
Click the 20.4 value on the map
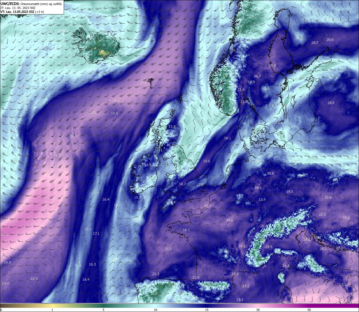pos(264,226)
